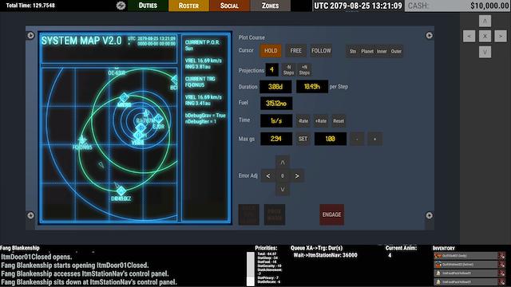Reset the time rate
Viewport: 511px width, 287px height.
339,121
